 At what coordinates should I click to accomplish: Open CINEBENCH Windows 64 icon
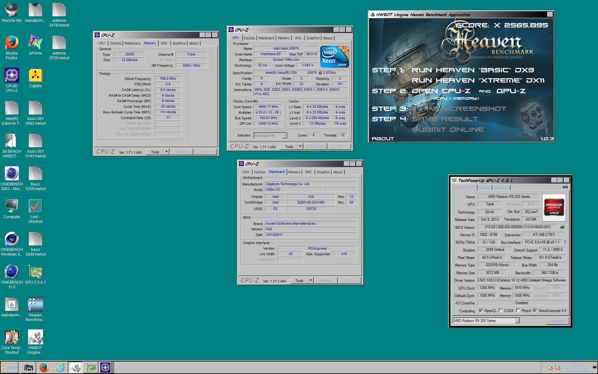12,243
